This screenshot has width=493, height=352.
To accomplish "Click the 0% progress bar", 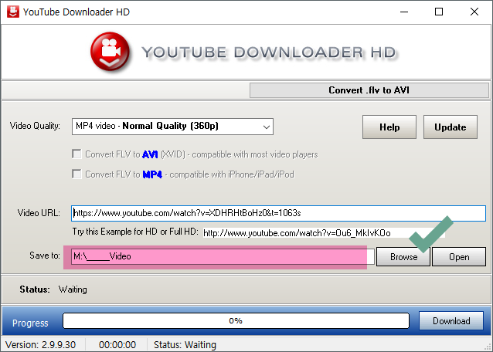I will [236, 320].
